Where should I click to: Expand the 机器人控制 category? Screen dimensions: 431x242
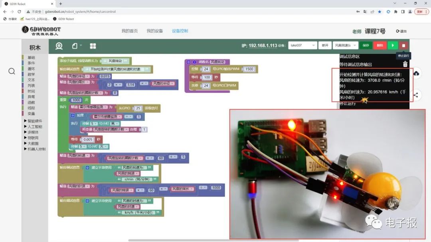click(35, 149)
